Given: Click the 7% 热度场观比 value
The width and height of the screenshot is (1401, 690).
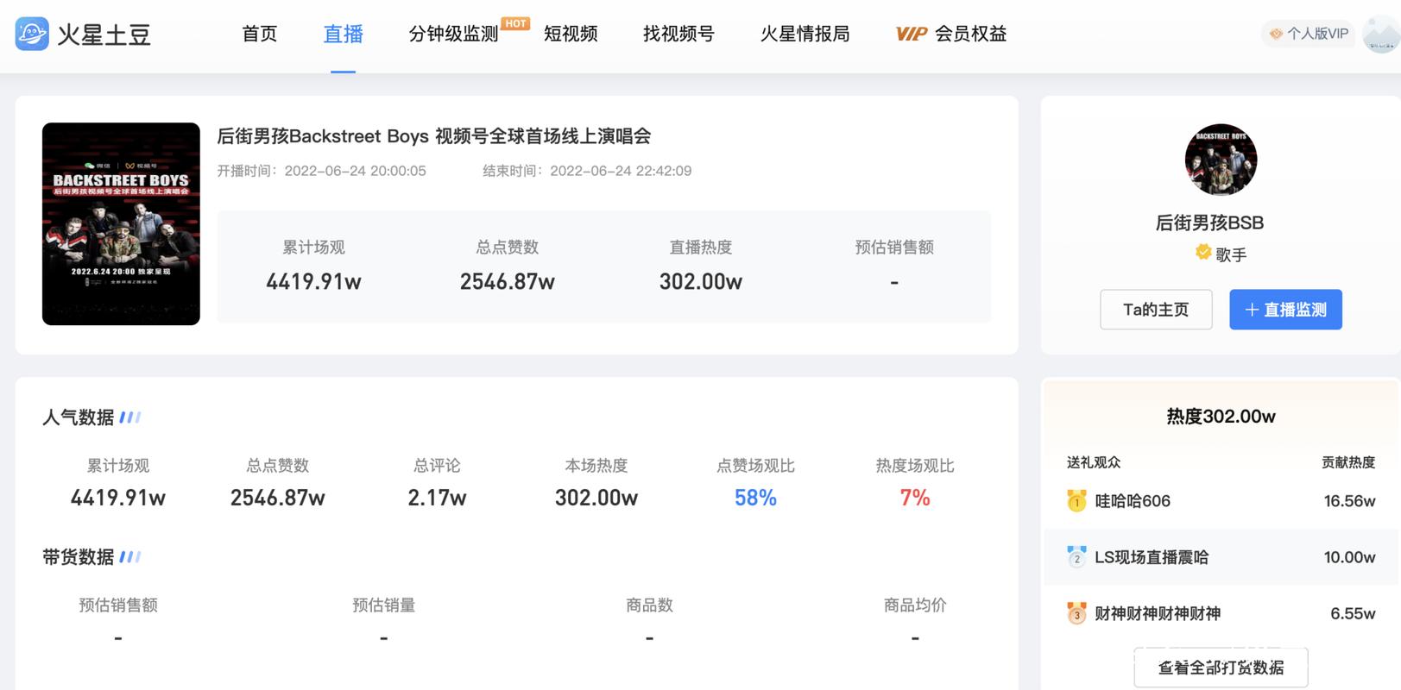Looking at the screenshot, I should (915, 498).
